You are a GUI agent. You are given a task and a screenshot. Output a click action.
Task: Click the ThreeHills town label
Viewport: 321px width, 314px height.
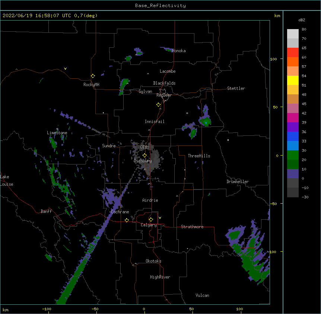[x=199, y=156]
